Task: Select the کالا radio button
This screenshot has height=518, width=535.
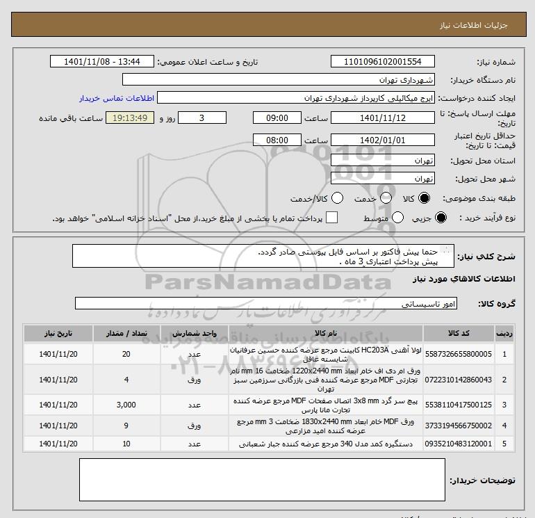Action: click(424, 198)
